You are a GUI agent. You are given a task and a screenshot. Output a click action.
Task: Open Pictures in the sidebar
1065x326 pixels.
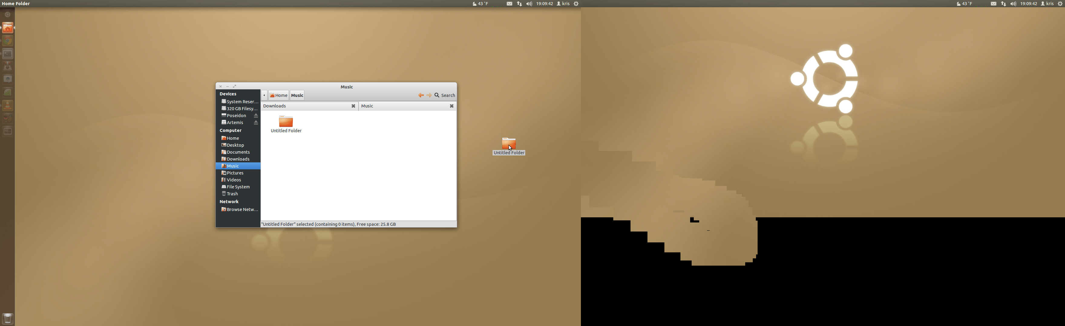pyautogui.click(x=238, y=173)
